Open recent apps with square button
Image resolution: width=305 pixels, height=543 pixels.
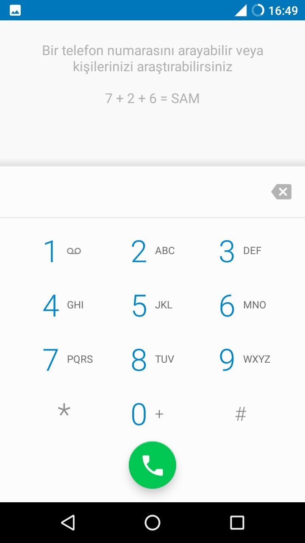pos(237,523)
